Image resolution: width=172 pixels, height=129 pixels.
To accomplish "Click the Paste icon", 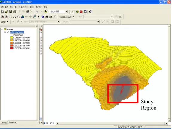I will (27, 11).
